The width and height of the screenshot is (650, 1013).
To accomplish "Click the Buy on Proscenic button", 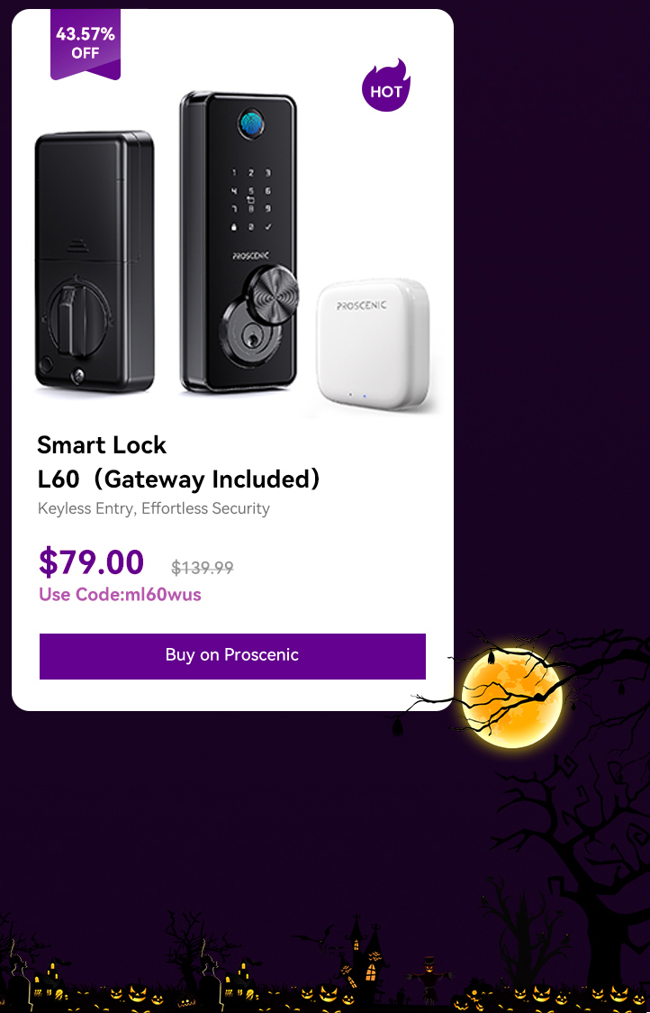I will coord(232,656).
